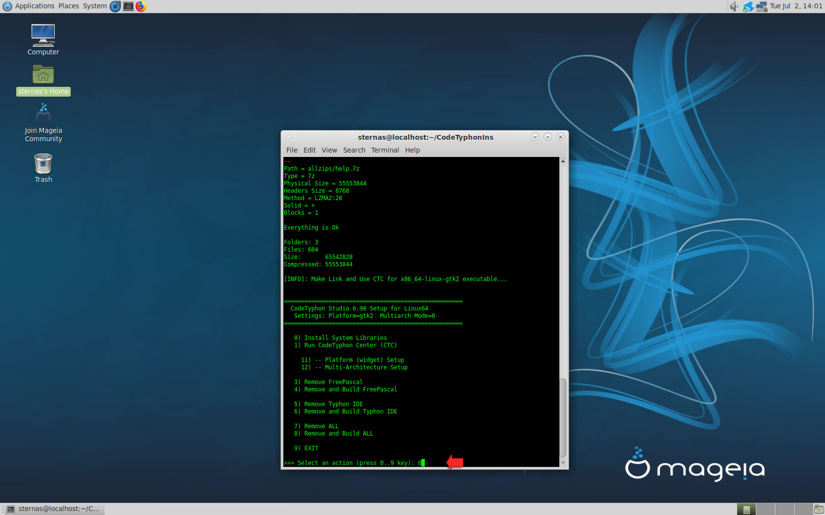Image resolution: width=825 pixels, height=515 pixels.
Task: Click the terminal title bar text
Action: point(425,137)
